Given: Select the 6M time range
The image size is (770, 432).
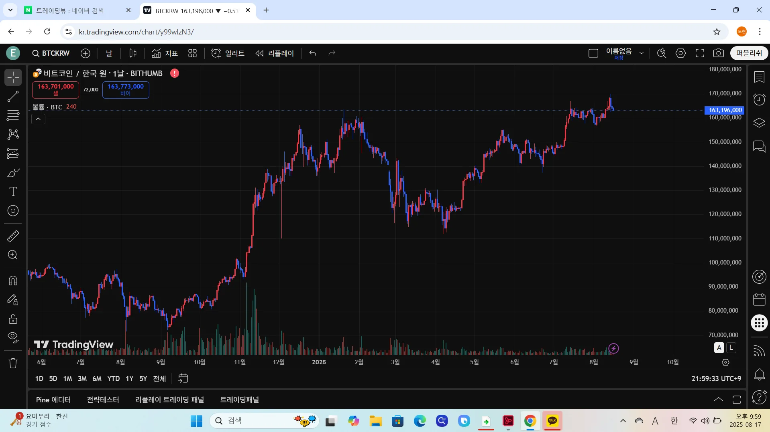Looking at the screenshot, I should coord(97,379).
